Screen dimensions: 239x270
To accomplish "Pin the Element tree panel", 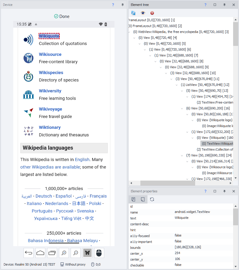I will (224, 5).
